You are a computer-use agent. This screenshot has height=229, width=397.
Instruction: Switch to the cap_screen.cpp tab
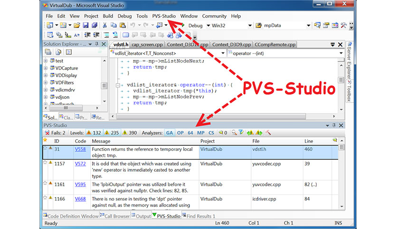(x=147, y=44)
